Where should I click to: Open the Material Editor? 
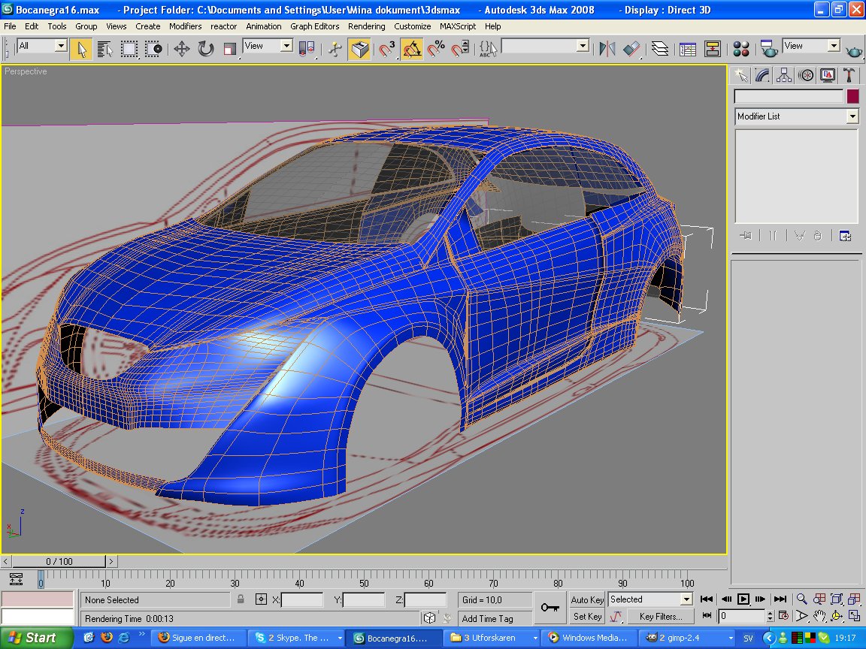(741, 50)
